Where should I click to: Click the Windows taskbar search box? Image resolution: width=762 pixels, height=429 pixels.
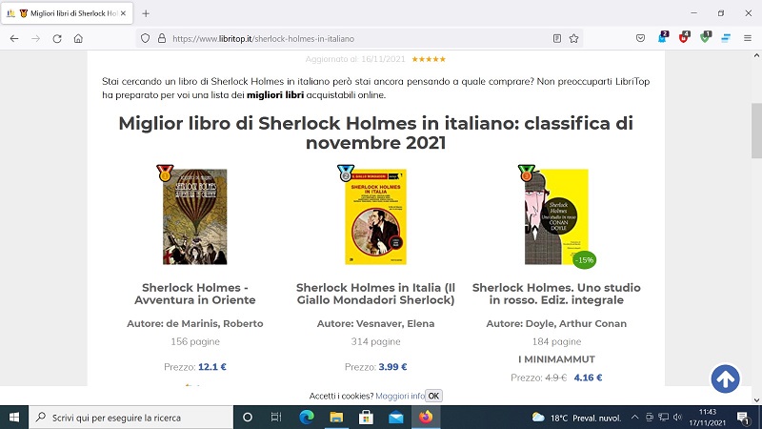click(131, 418)
